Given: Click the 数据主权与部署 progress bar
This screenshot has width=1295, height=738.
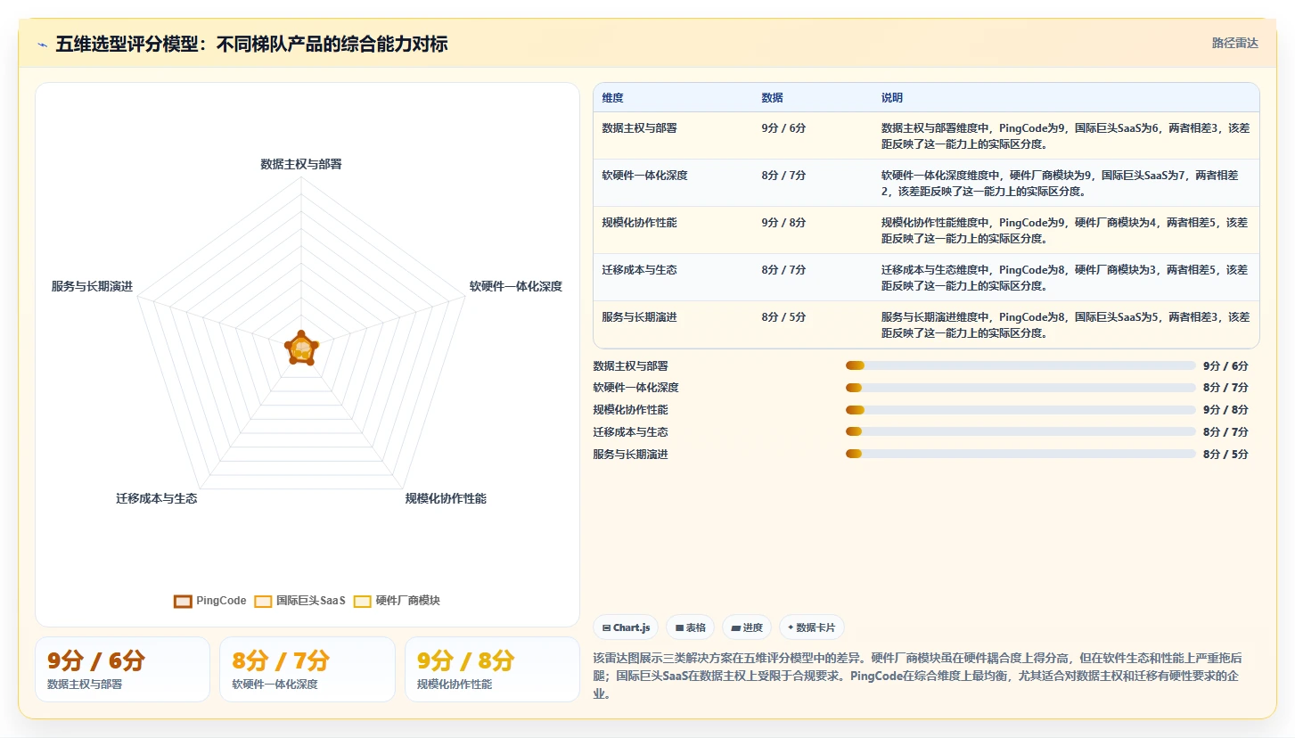Looking at the screenshot, I should pyautogui.click(x=1020, y=365).
